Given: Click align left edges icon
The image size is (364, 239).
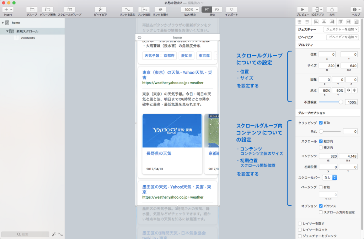Looking at the screenshot, I should (316, 22).
